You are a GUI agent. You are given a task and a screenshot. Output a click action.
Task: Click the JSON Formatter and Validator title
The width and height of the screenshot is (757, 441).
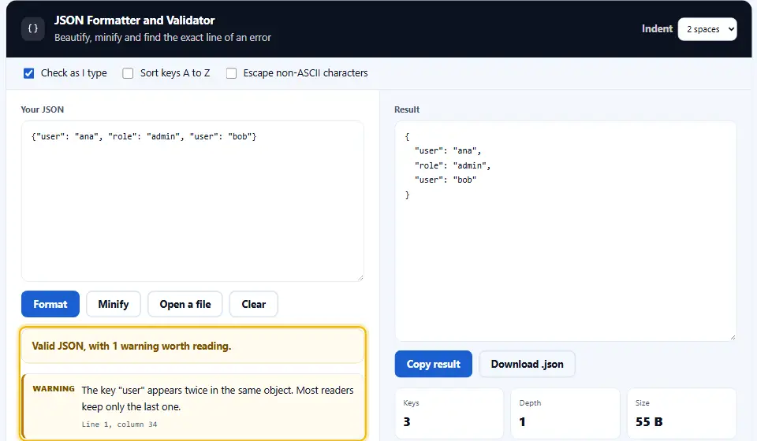134,20
